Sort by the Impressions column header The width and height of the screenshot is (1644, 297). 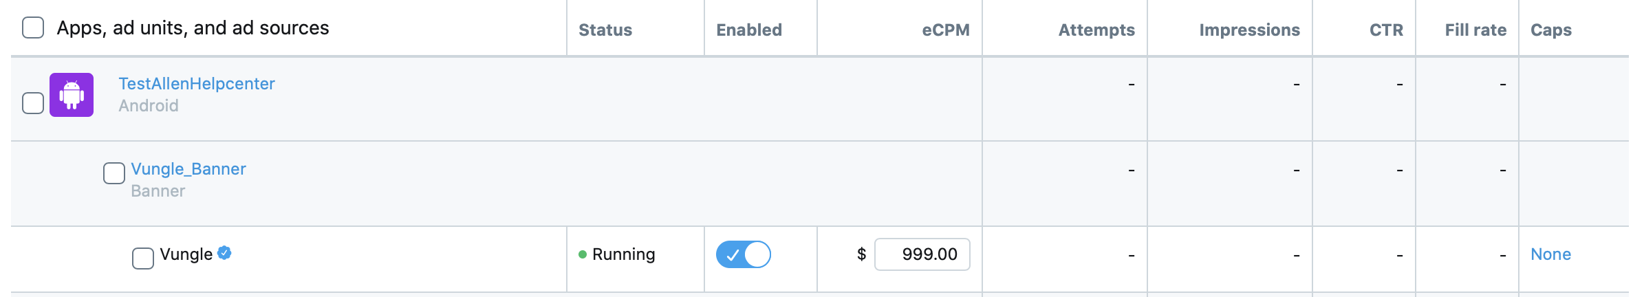[x=1250, y=30]
